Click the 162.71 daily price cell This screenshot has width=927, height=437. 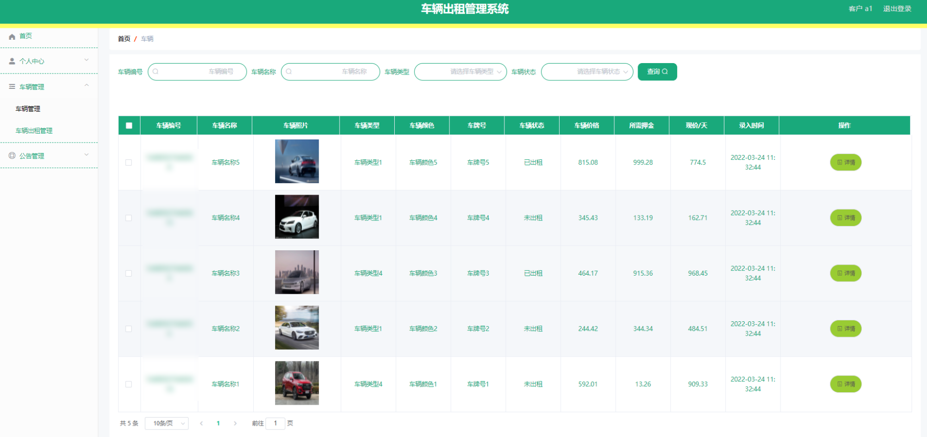[698, 218]
